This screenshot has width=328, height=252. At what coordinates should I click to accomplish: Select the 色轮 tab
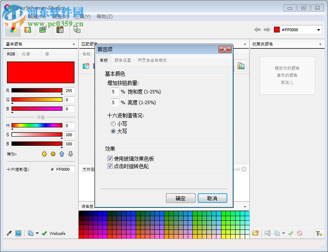tap(87, 54)
